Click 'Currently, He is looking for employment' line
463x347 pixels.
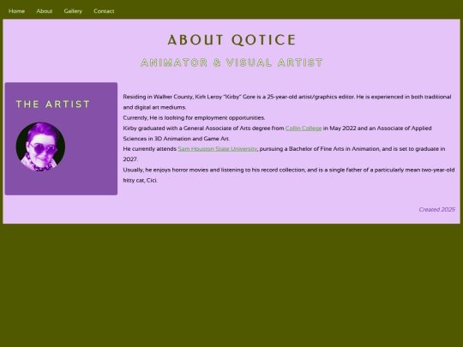coord(194,117)
